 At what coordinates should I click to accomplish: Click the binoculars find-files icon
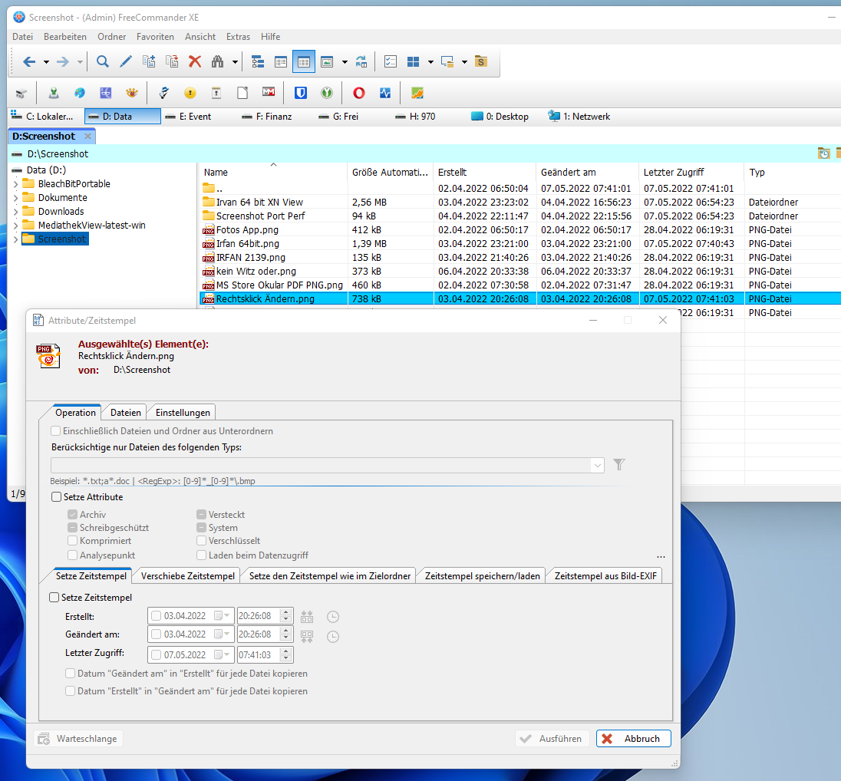click(x=217, y=61)
